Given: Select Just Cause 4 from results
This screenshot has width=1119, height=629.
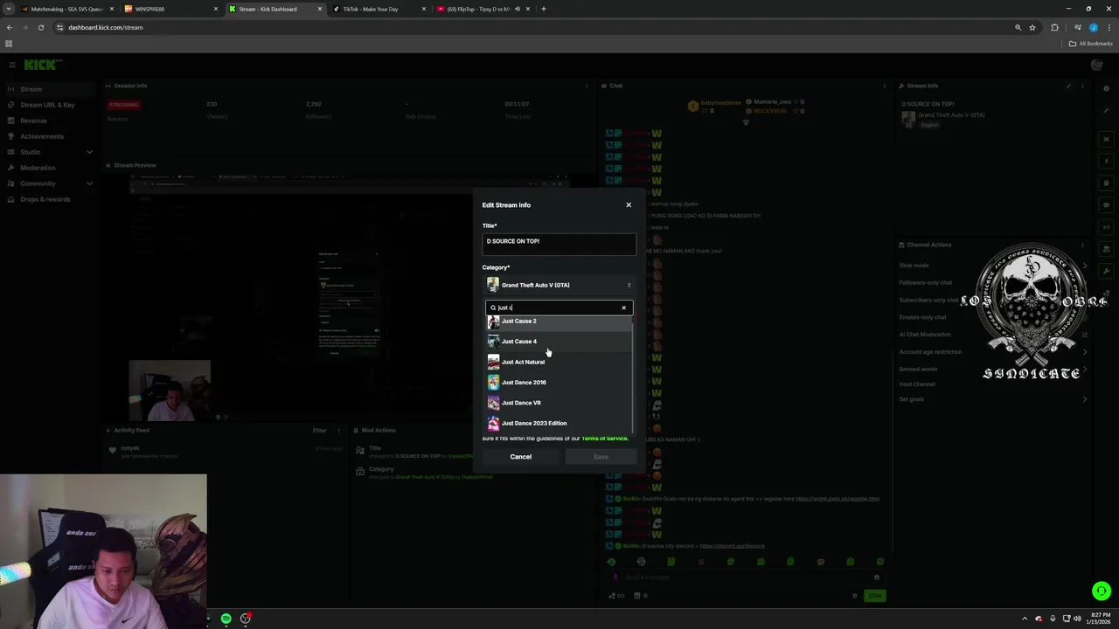Looking at the screenshot, I should click(557, 342).
